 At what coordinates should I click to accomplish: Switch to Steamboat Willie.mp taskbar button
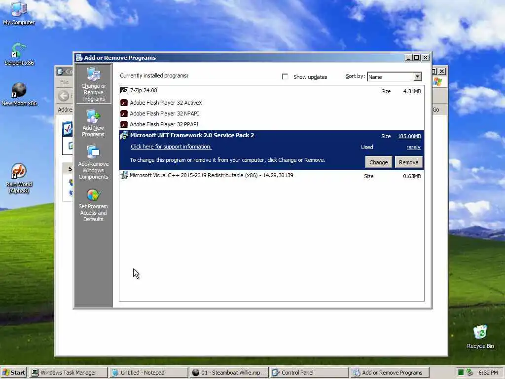pos(229,373)
